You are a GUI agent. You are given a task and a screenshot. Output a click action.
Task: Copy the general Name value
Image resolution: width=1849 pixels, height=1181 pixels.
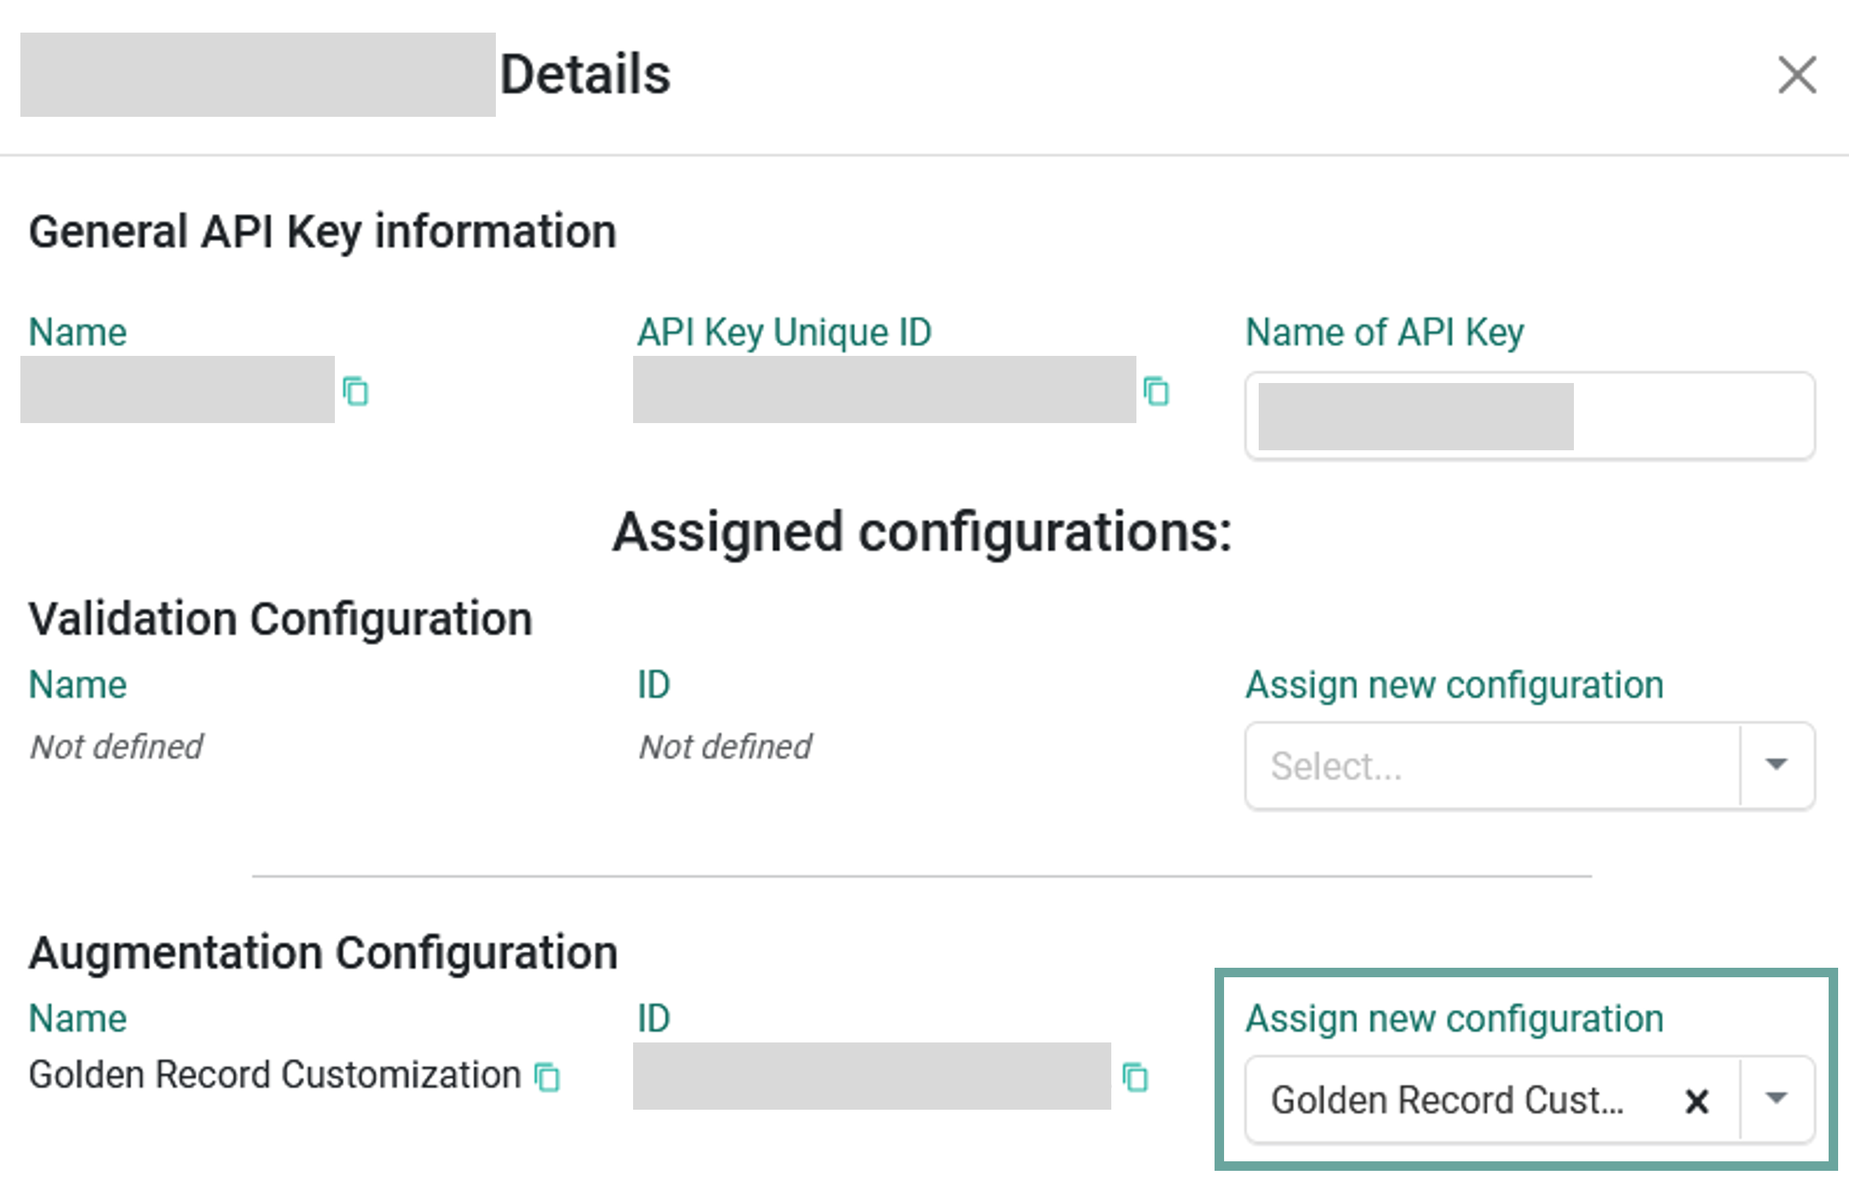355,391
